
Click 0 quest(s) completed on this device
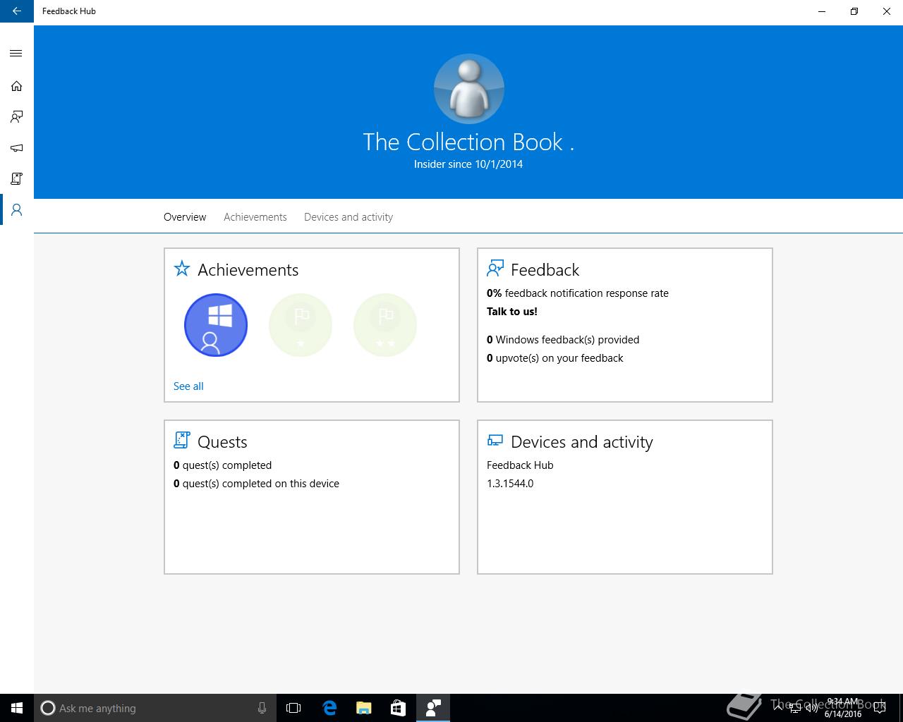[x=256, y=484]
